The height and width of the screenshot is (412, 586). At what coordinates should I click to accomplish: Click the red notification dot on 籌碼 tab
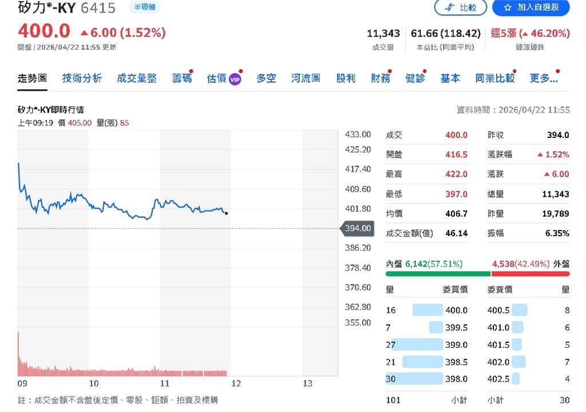191,70
